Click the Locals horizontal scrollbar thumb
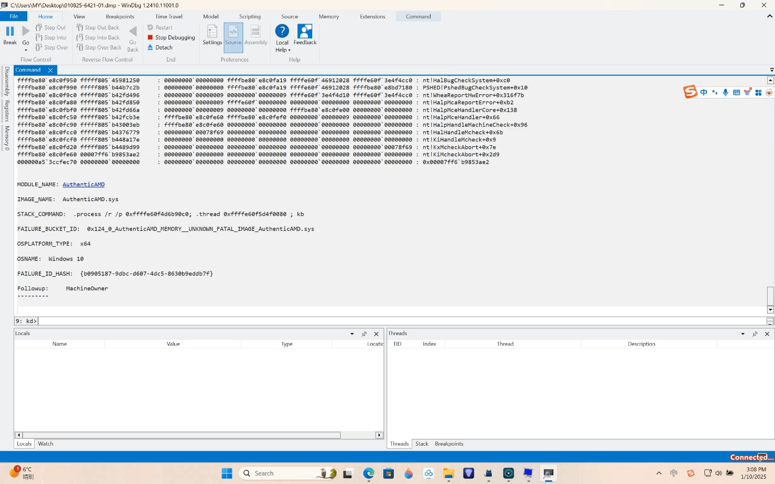Screen dimensions: 775x484 coord(182,435)
